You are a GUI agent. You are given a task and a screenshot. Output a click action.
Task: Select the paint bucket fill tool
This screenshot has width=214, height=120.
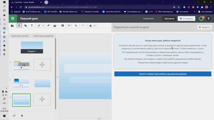[x=91, y=26]
